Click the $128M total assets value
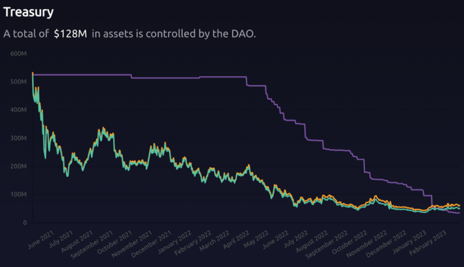This screenshot has width=464, height=267. pos(70,34)
